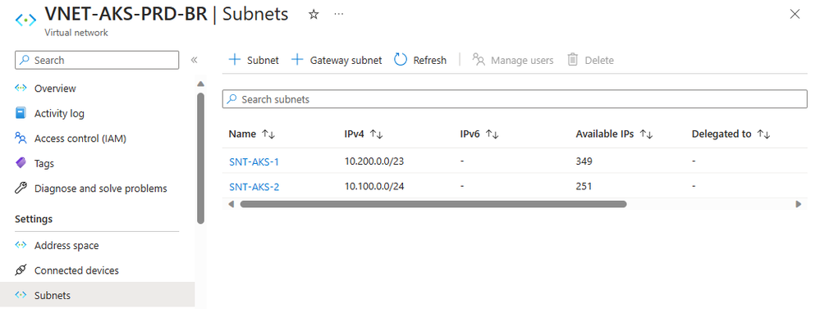Click the sidebar Search field
The image size is (820, 309).
pos(97,60)
